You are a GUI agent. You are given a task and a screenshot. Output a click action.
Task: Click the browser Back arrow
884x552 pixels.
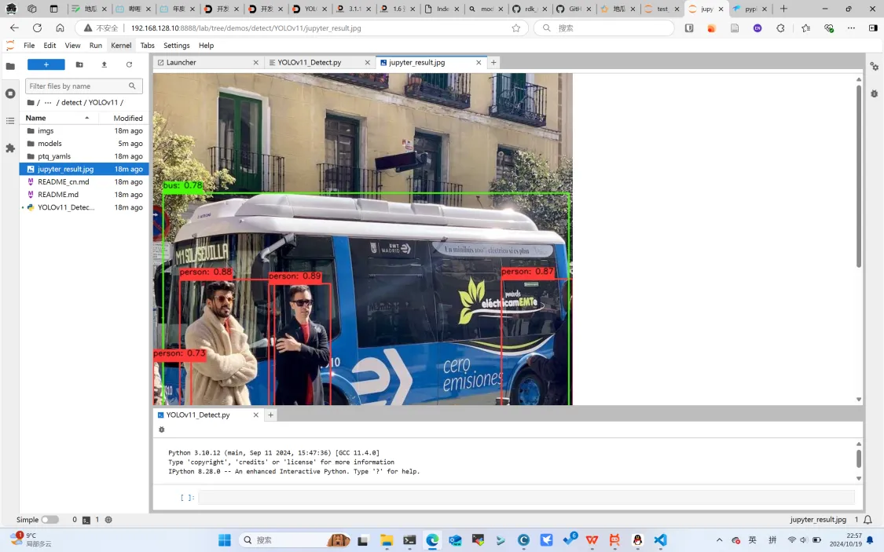click(15, 27)
